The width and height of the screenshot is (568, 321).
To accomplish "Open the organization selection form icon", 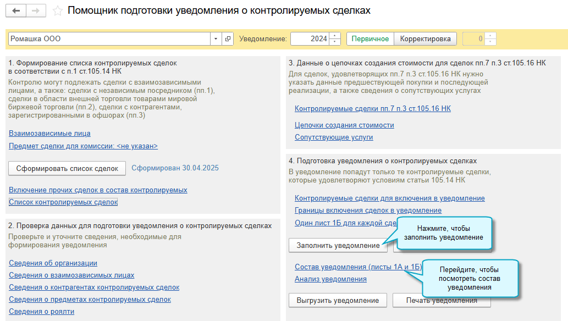I will 228,38.
